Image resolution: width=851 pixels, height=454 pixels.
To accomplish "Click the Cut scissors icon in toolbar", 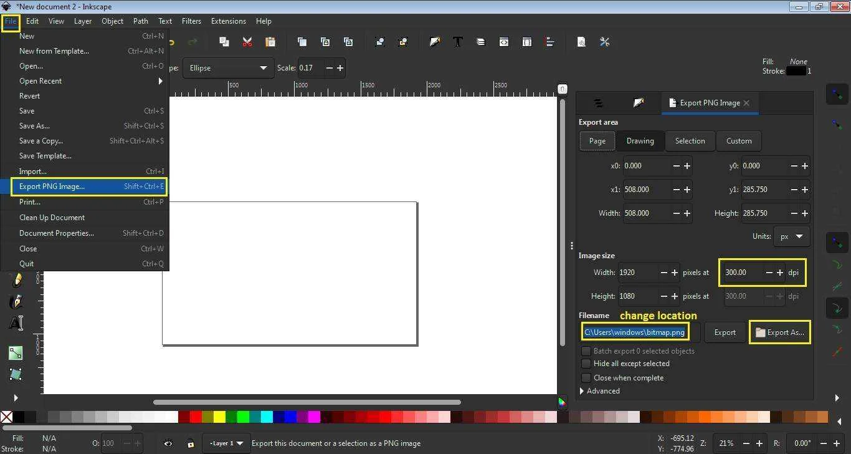I will pyautogui.click(x=247, y=42).
